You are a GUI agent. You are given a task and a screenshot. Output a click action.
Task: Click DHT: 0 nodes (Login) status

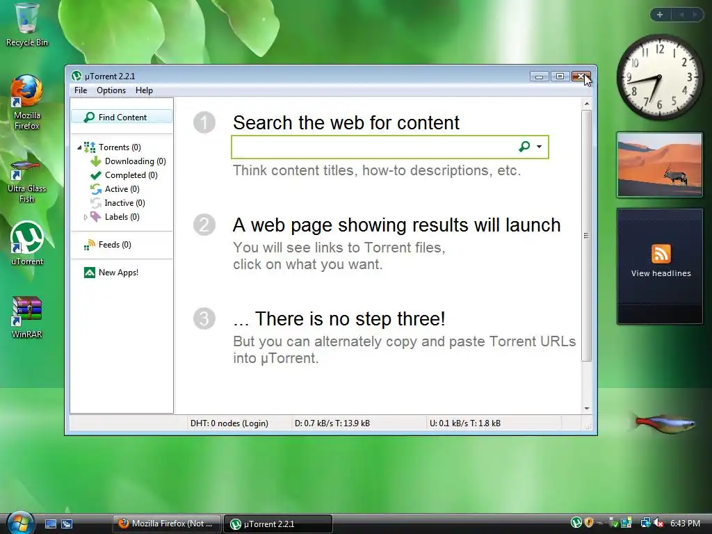229,423
